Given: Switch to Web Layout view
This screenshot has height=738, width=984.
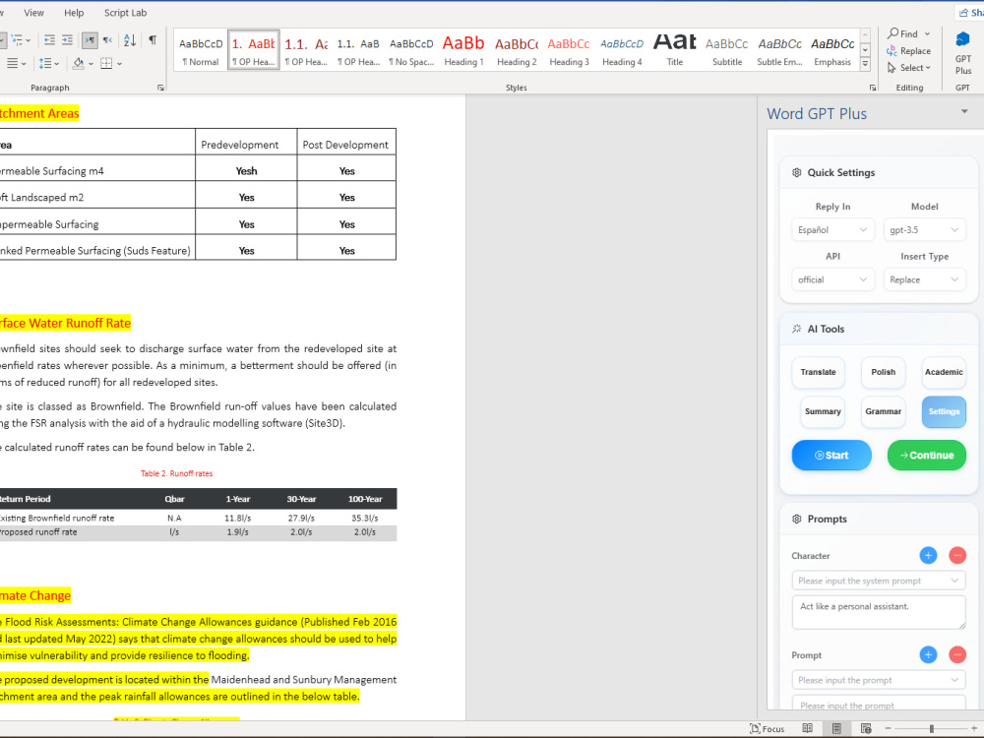Looking at the screenshot, I should point(866,728).
